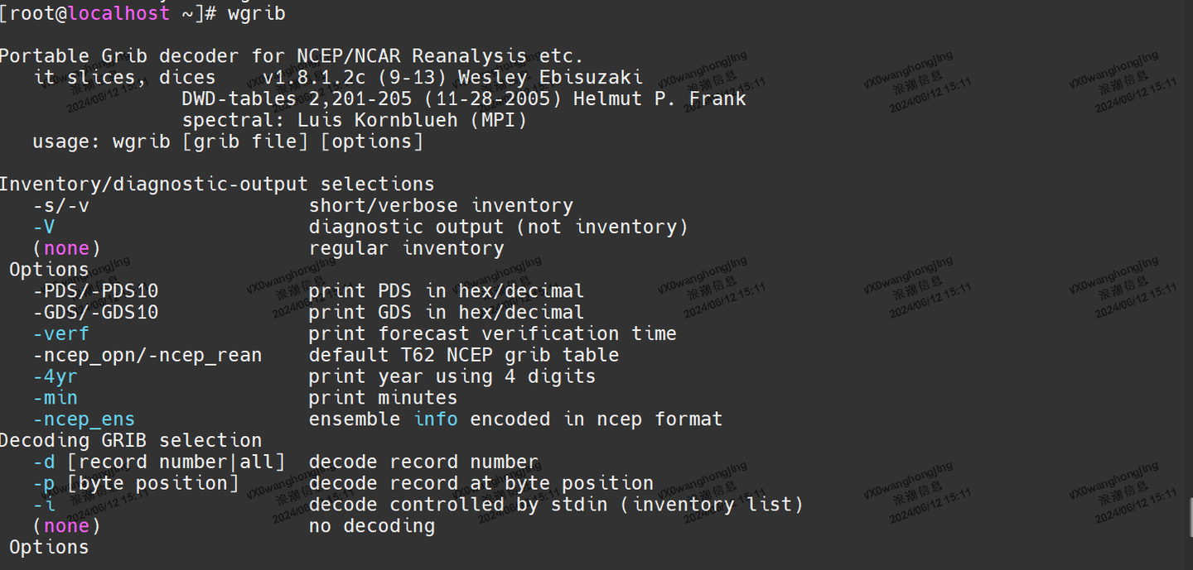Click the -GDS/-GDS10 option text
The image size is (1193, 570).
click(x=95, y=313)
